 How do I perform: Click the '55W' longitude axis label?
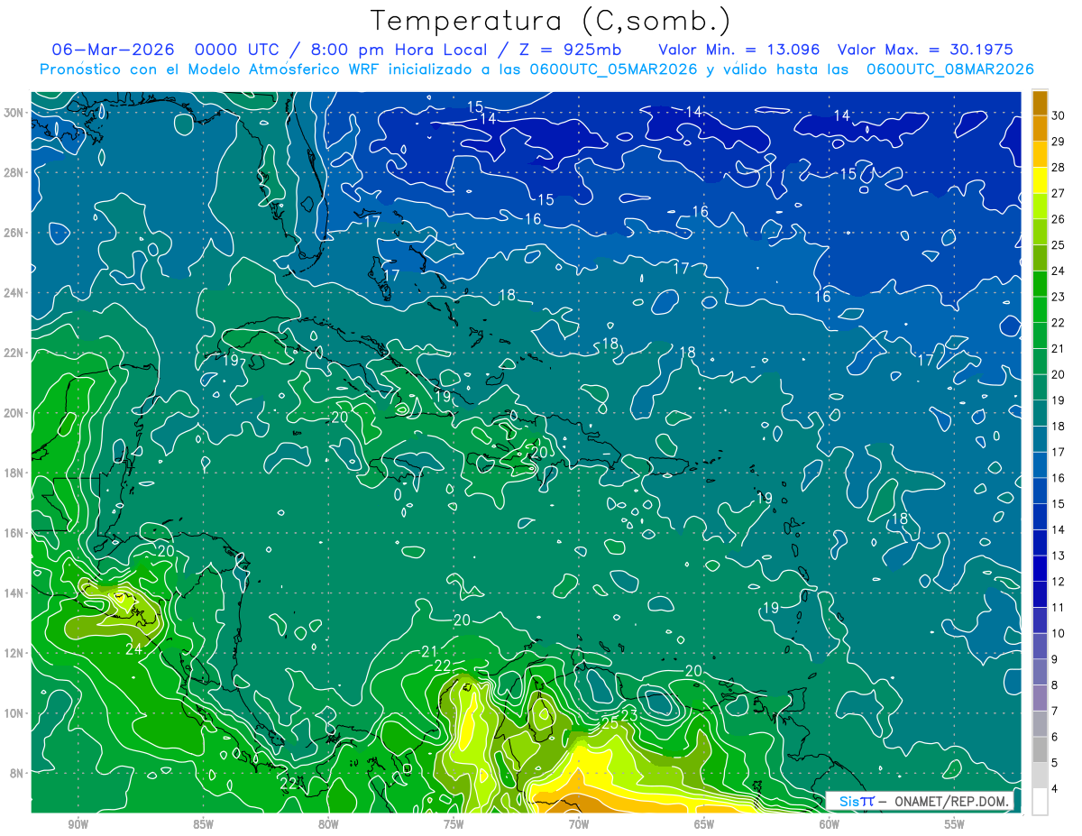pos(955,825)
